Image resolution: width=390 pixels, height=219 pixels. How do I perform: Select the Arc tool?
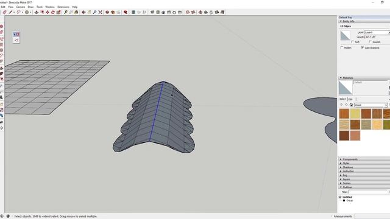point(19,12)
